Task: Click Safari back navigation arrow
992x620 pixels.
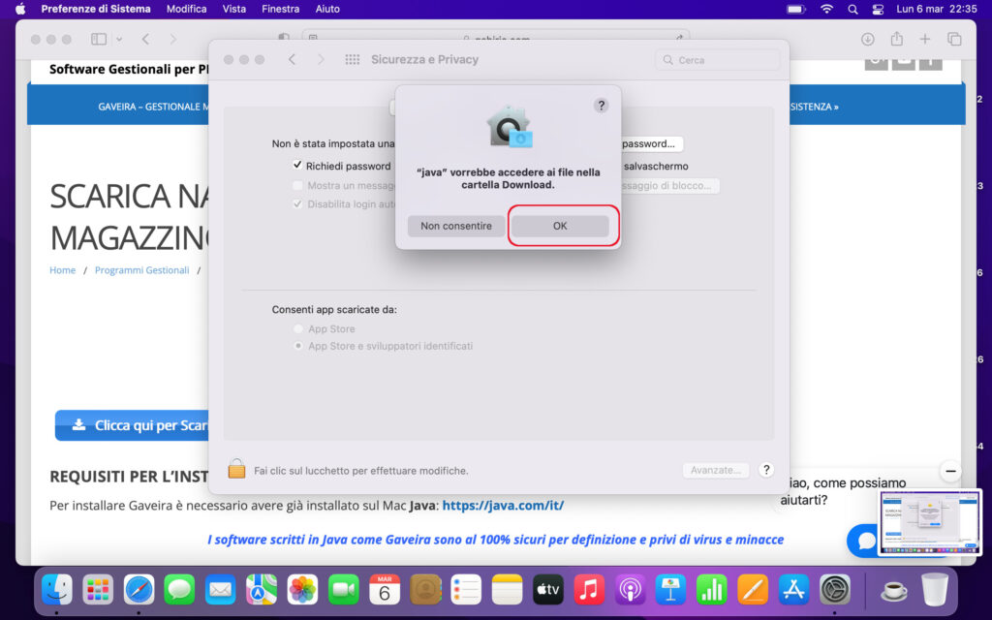Action: pyautogui.click(x=145, y=39)
